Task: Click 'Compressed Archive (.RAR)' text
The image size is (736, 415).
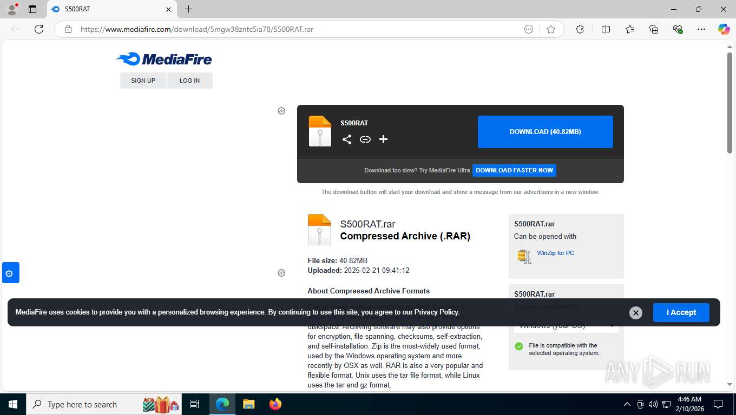Action: pyautogui.click(x=405, y=236)
